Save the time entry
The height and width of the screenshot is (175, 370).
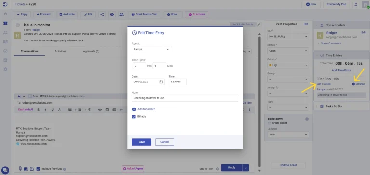coord(142,142)
